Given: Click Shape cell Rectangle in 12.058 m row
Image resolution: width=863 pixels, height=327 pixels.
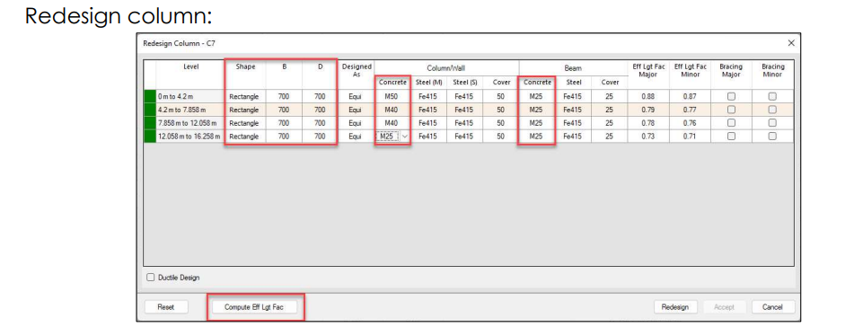Looking at the screenshot, I should click(x=244, y=136).
